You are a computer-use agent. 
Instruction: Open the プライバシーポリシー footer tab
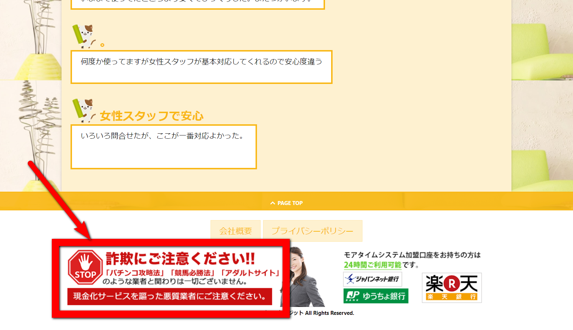pyautogui.click(x=312, y=231)
